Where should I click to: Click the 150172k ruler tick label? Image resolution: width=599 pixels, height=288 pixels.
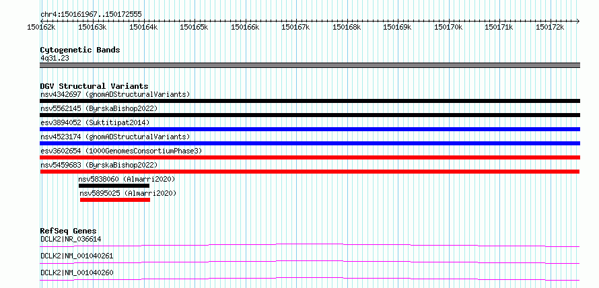[x=550, y=28]
